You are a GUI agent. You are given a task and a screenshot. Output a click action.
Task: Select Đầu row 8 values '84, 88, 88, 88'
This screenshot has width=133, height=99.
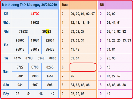pyautogui.click(x=80, y=85)
